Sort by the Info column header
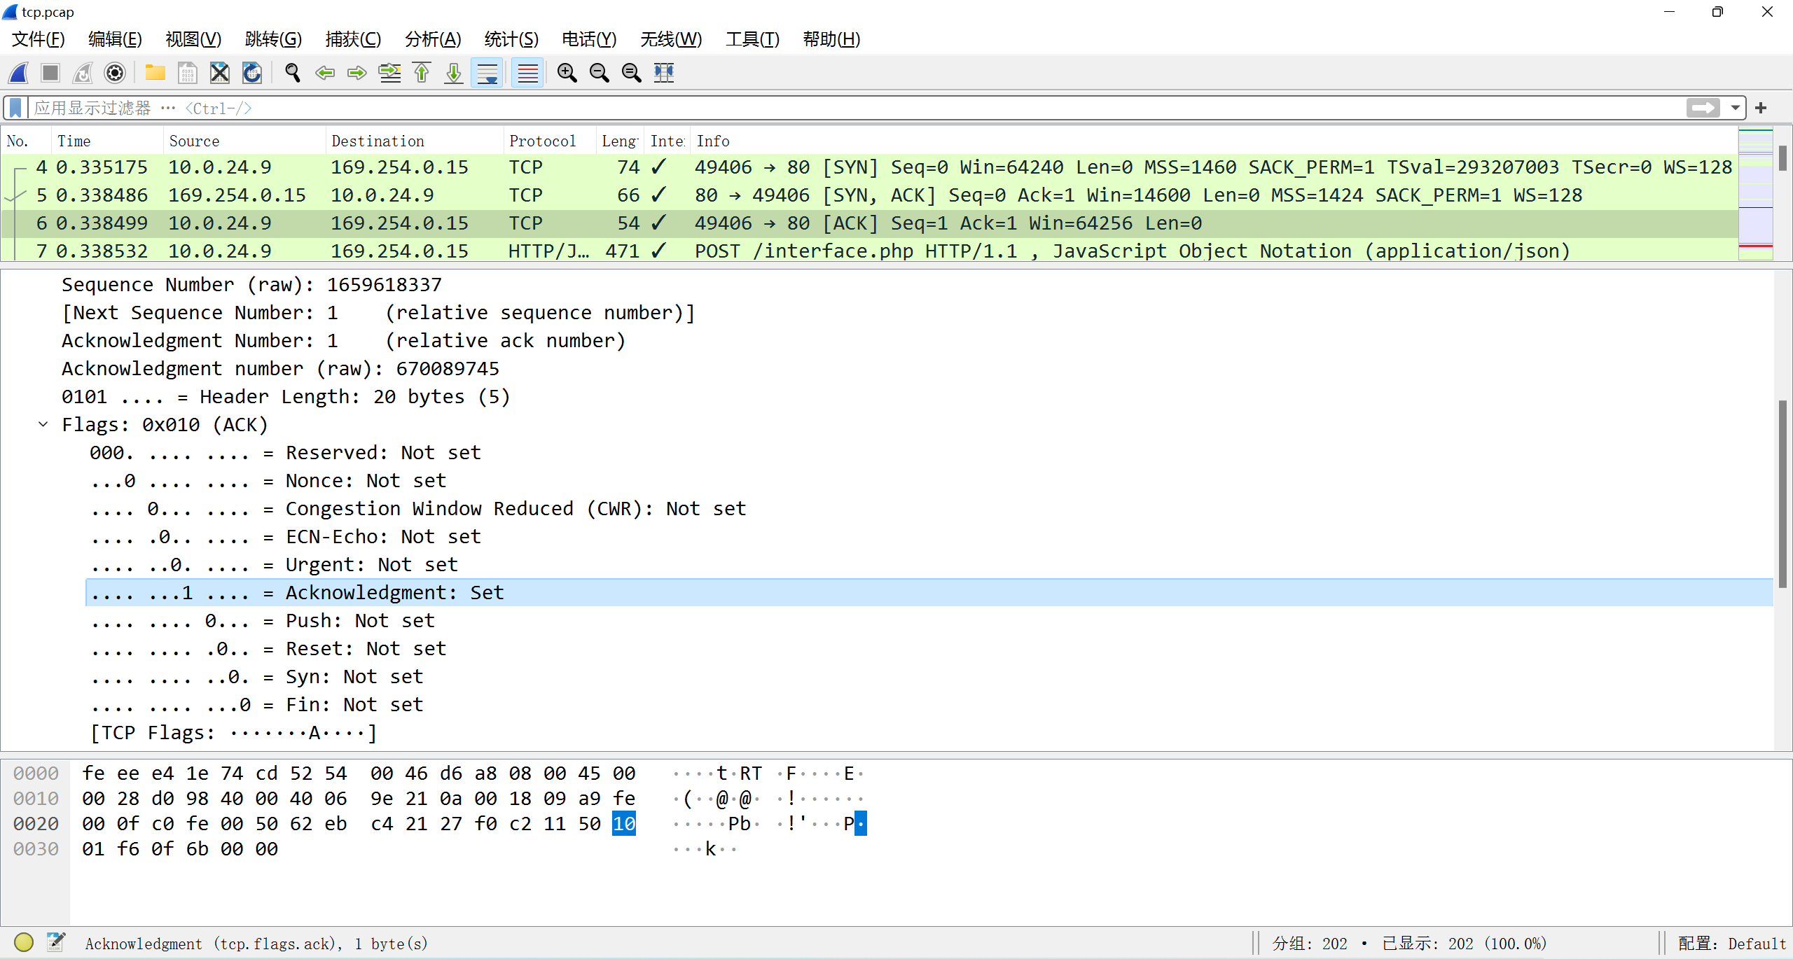 (x=1213, y=141)
